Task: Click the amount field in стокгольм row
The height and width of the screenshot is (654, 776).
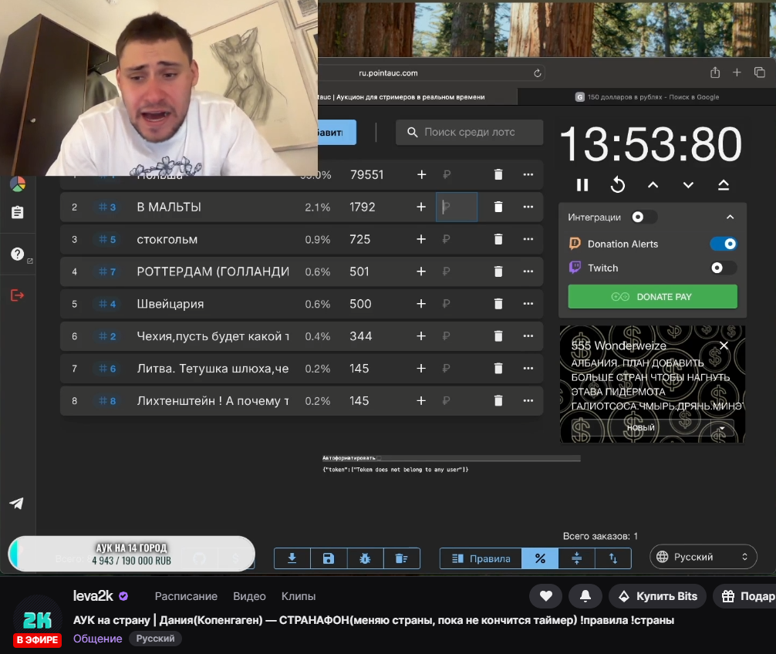Action: (457, 239)
